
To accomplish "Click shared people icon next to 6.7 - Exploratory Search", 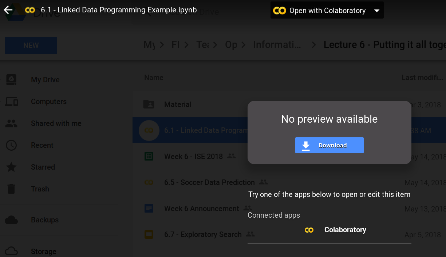I will (x=250, y=234).
